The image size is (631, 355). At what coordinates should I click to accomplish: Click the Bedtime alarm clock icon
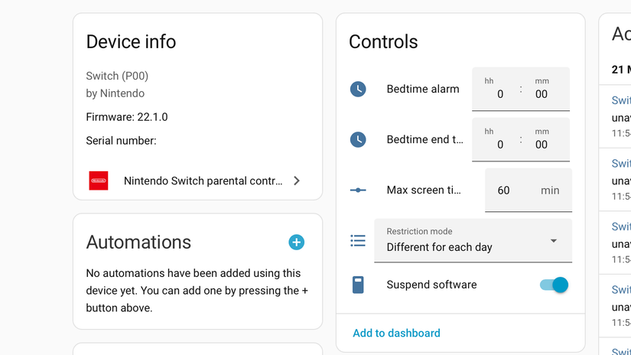358,89
